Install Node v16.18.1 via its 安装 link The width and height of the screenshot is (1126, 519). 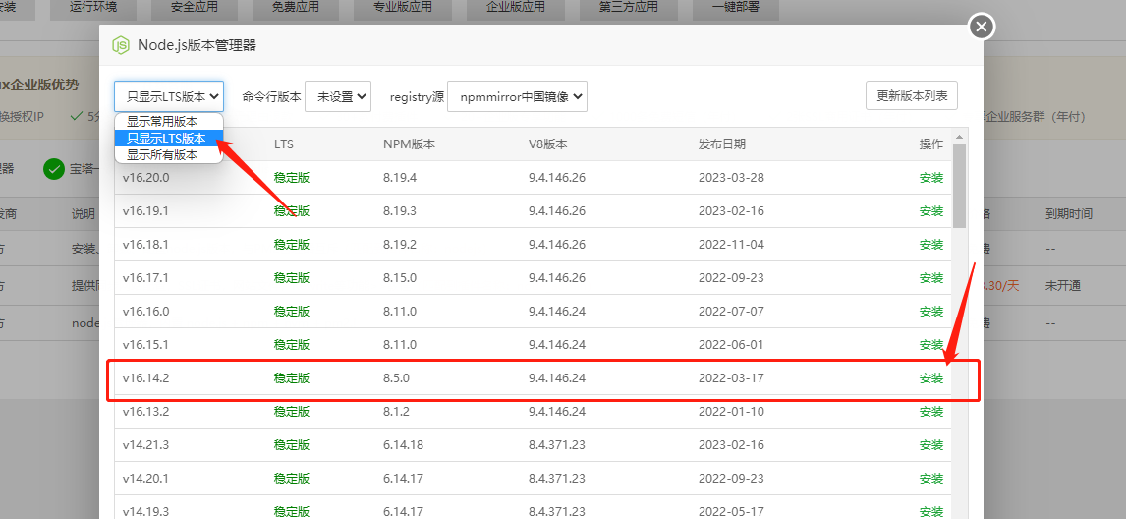point(931,245)
